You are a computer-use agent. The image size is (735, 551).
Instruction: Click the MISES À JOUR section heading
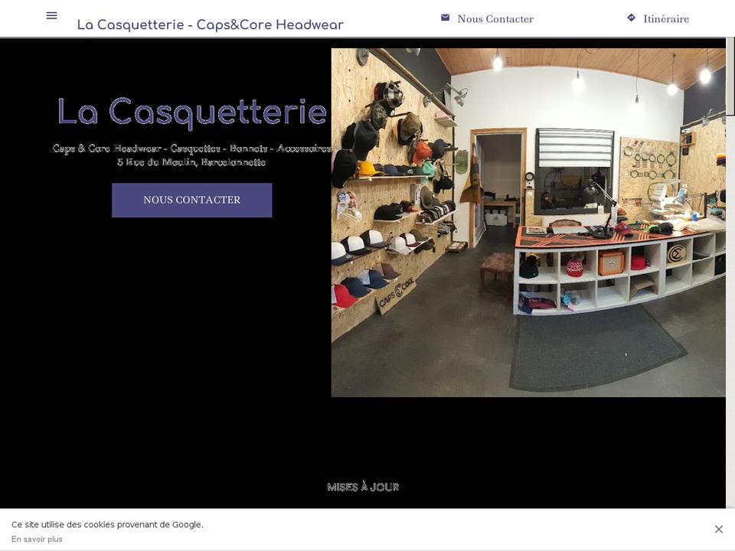pos(363,487)
